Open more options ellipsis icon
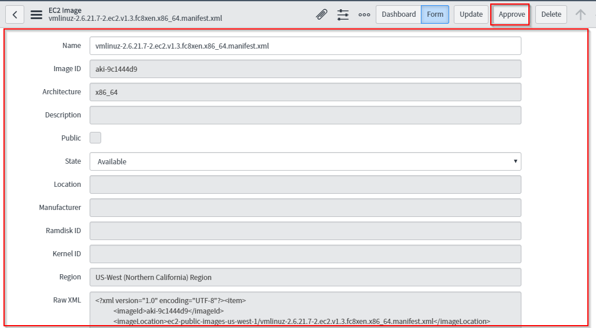 [364, 14]
